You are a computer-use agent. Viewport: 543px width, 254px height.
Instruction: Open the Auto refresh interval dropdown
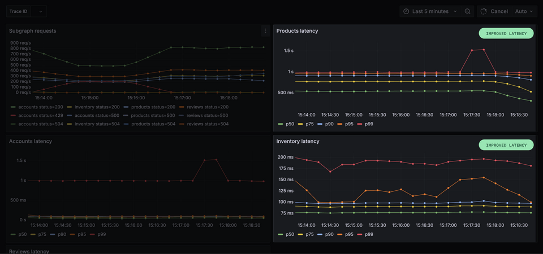point(524,11)
